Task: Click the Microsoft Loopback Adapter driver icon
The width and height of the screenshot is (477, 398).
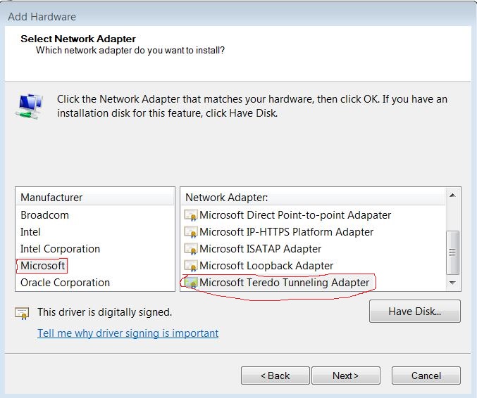Action: tap(190, 266)
